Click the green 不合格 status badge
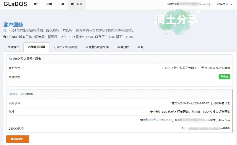The width and height of the screenshot is (237, 145). 224,77
